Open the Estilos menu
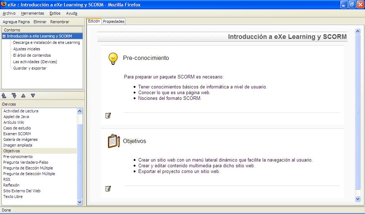The width and height of the screenshot is (365, 214). pyautogui.click(x=55, y=13)
